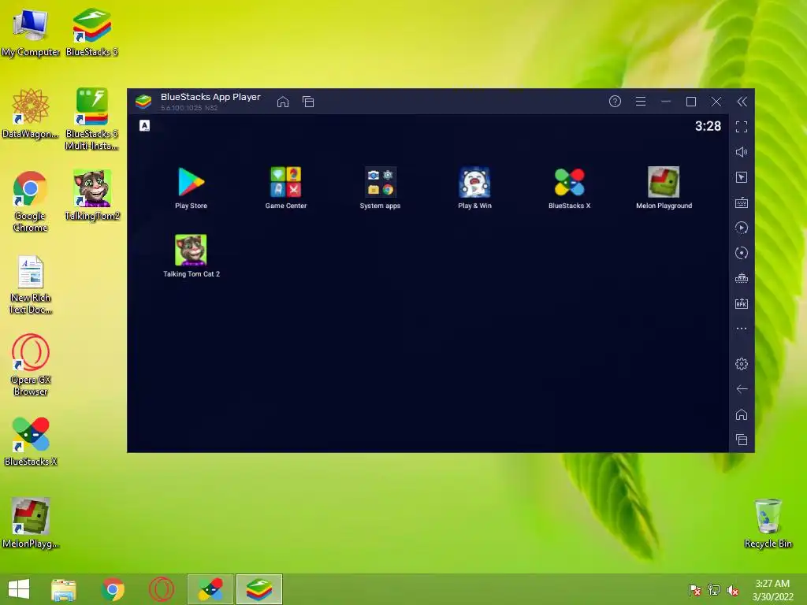
Task: Click the volume icon in side toolbar
Action: pyautogui.click(x=741, y=152)
